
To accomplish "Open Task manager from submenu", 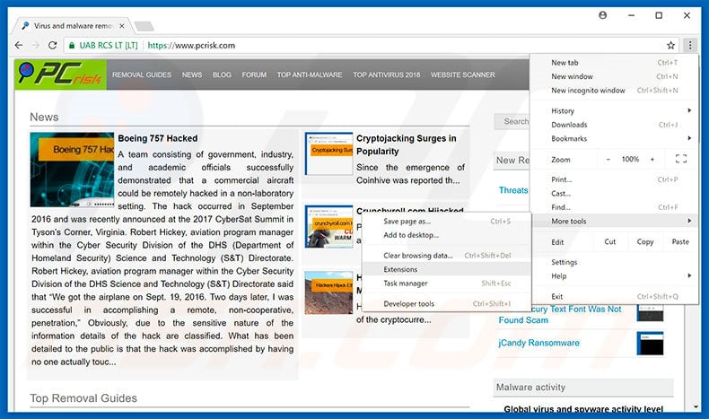I will [446, 284].
